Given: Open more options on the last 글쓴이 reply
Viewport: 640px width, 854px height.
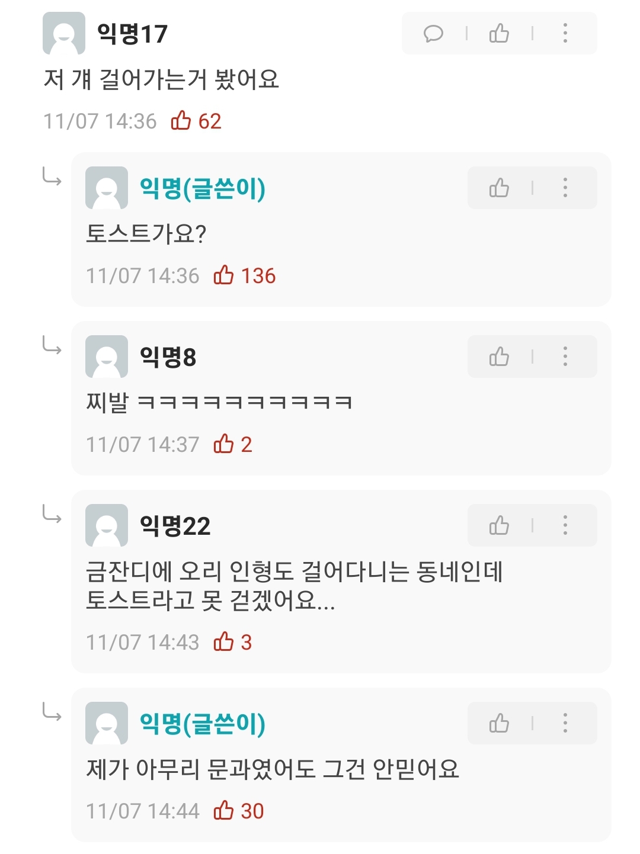Looking at the screenshot, I should 565,723.
